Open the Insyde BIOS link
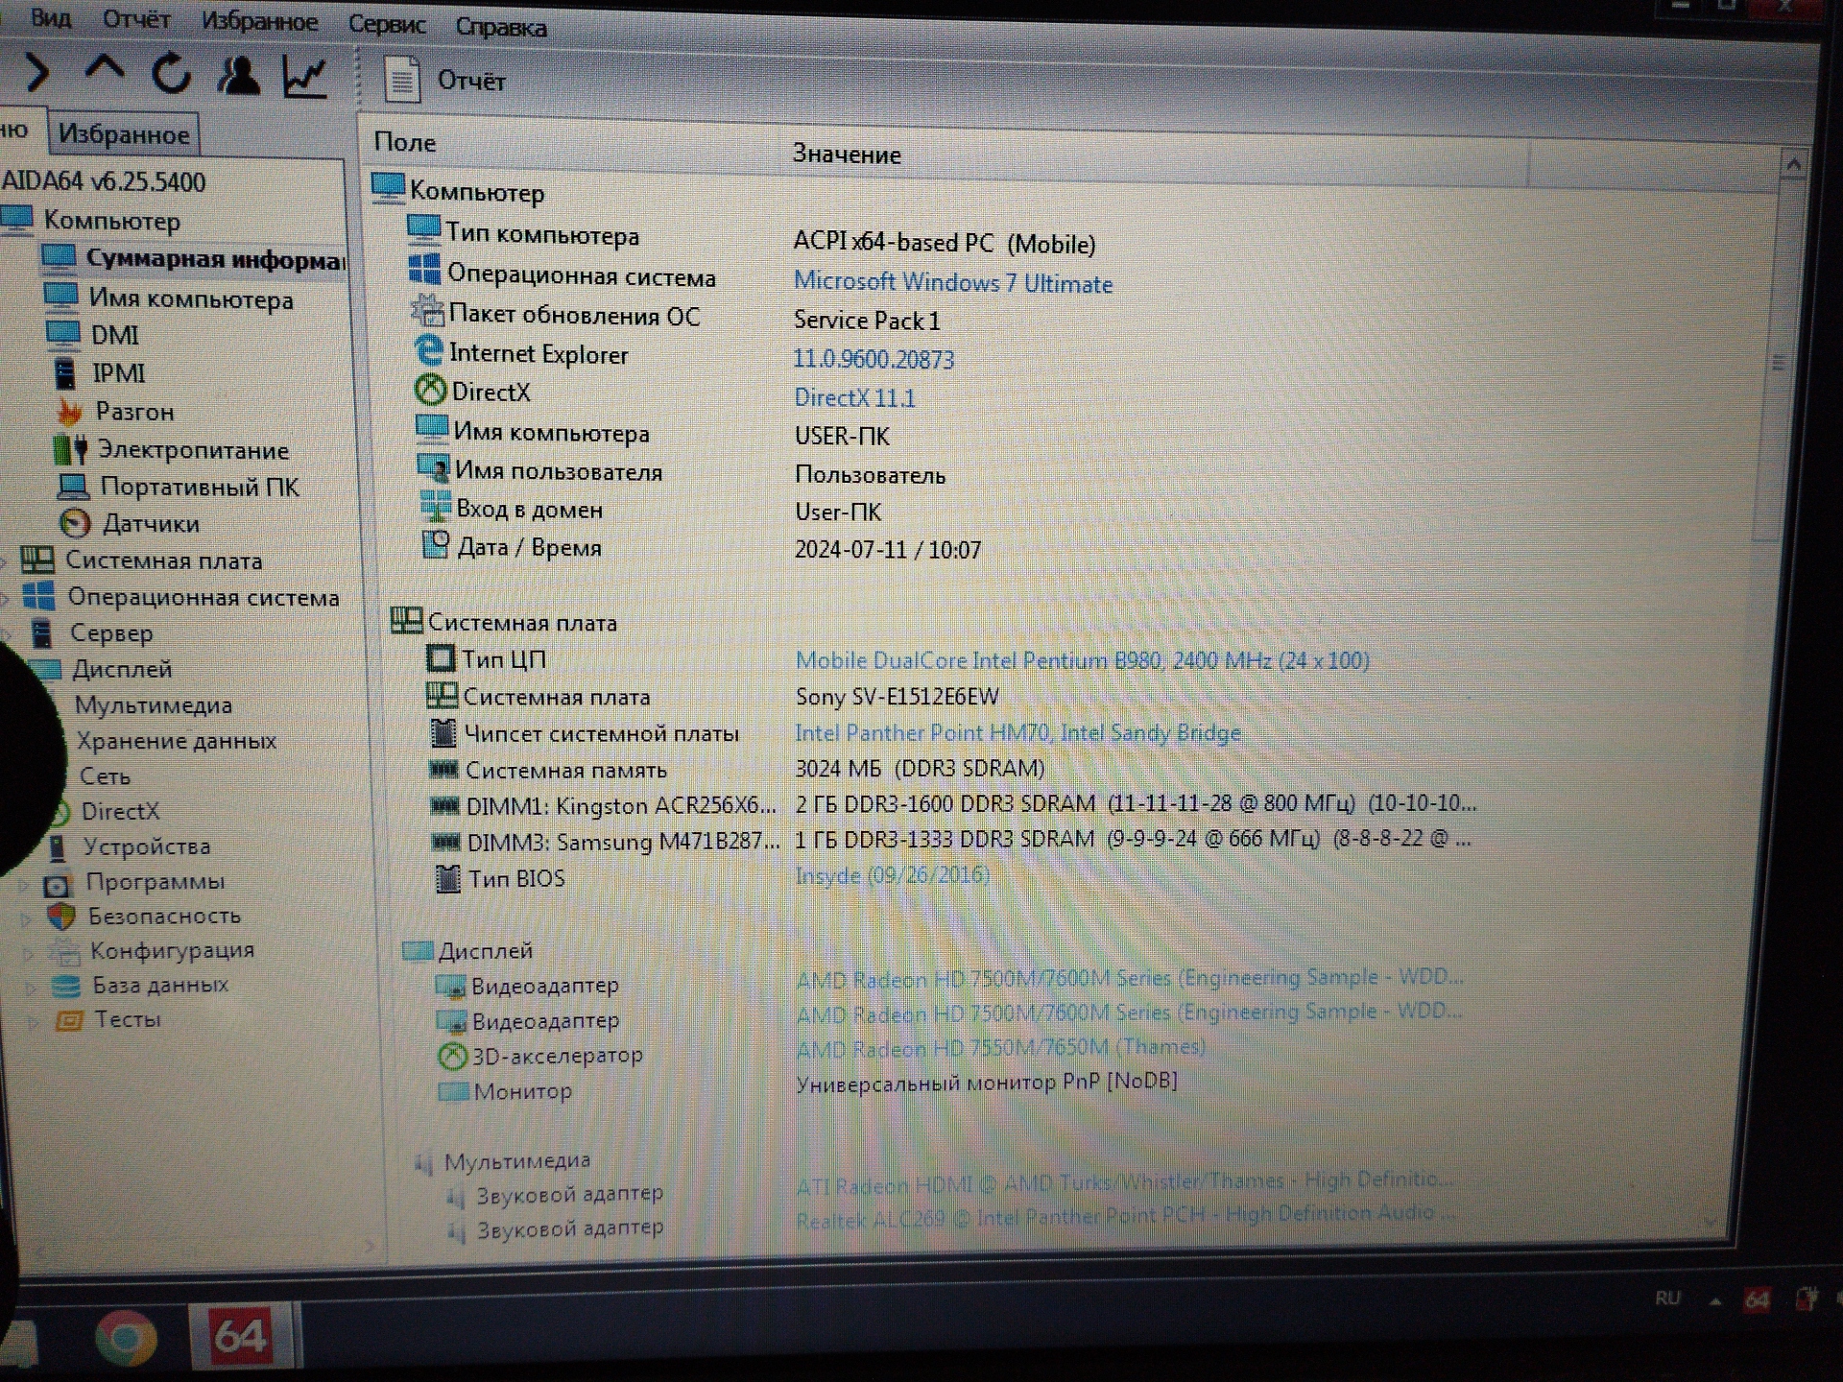The height and width of the screenshot is (1382, 1843). (x=892, y=875)
